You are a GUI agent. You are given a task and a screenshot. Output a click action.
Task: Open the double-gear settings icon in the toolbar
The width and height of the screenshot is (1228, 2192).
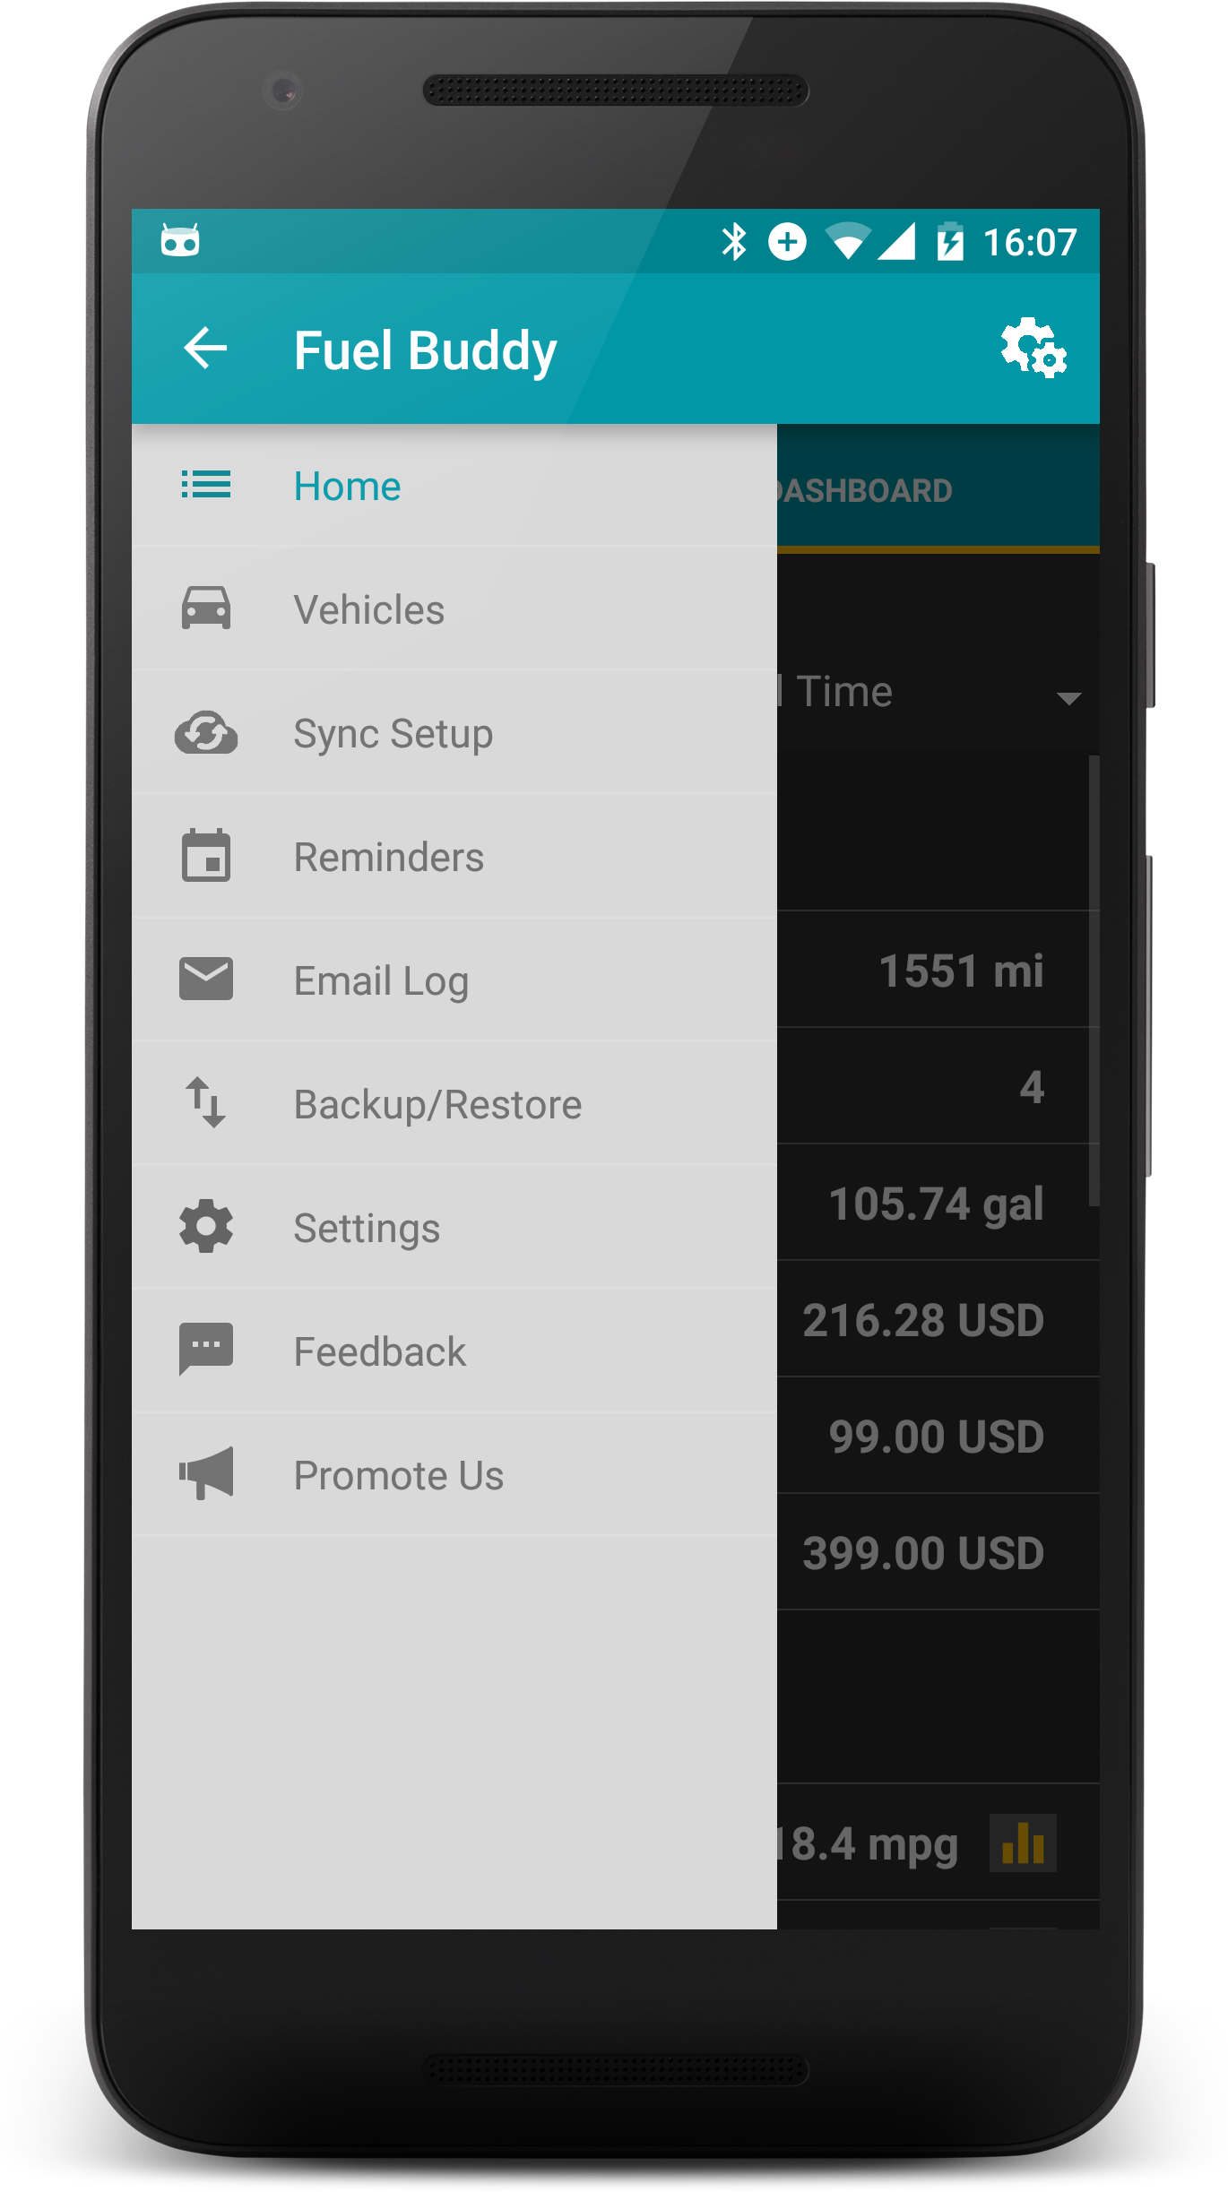(1033, 348)
